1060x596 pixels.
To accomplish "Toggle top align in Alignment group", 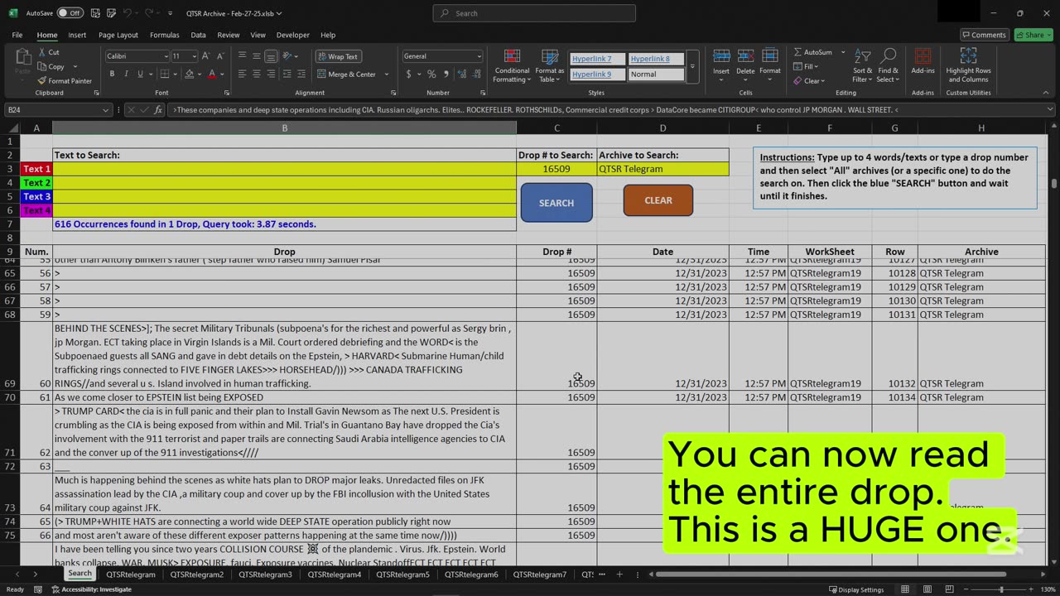I will click(x=243, y=56).
